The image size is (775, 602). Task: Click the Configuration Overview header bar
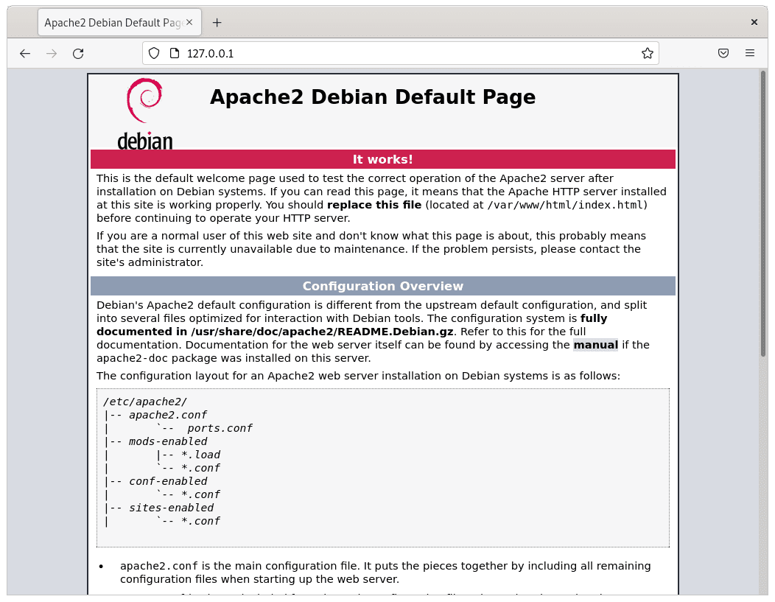coord(383,286)
